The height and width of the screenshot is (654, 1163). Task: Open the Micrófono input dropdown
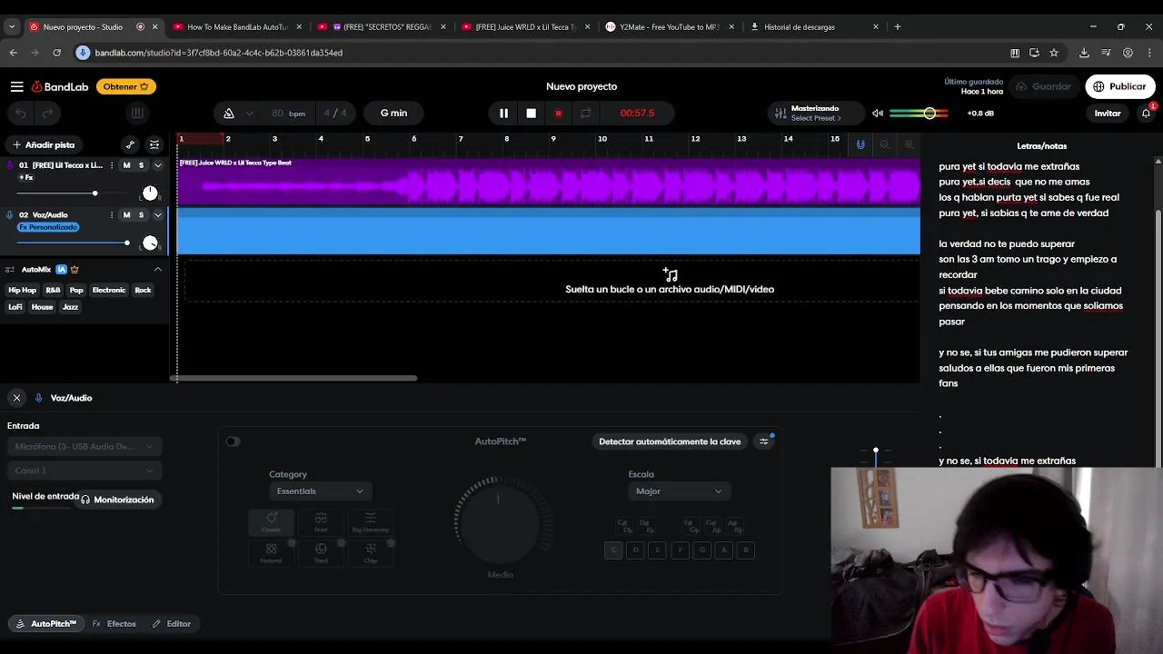pos(84,447)
